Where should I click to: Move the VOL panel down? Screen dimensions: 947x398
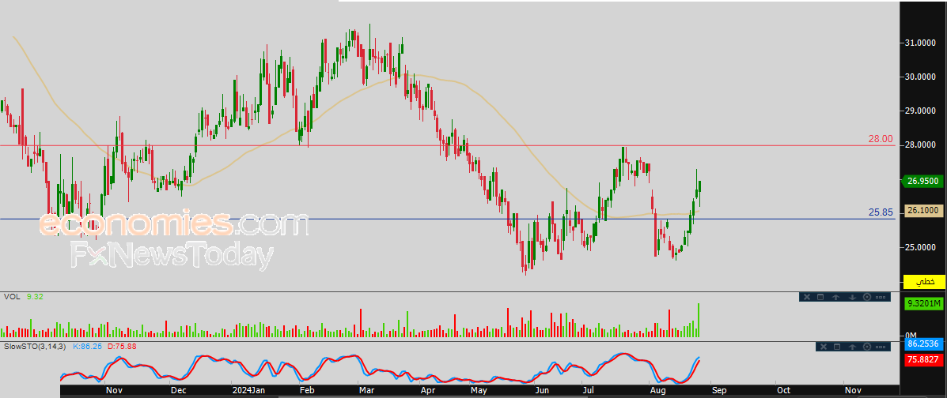tap(852, 297)
